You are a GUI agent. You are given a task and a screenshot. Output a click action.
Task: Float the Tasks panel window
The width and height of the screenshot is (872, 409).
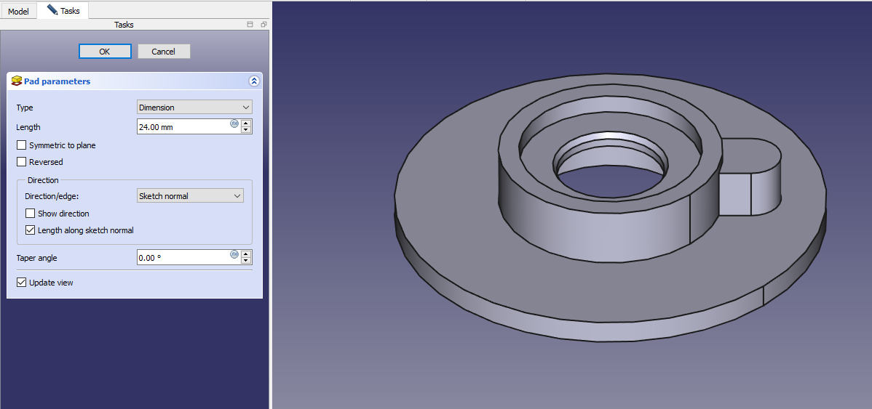coord(263,25)
